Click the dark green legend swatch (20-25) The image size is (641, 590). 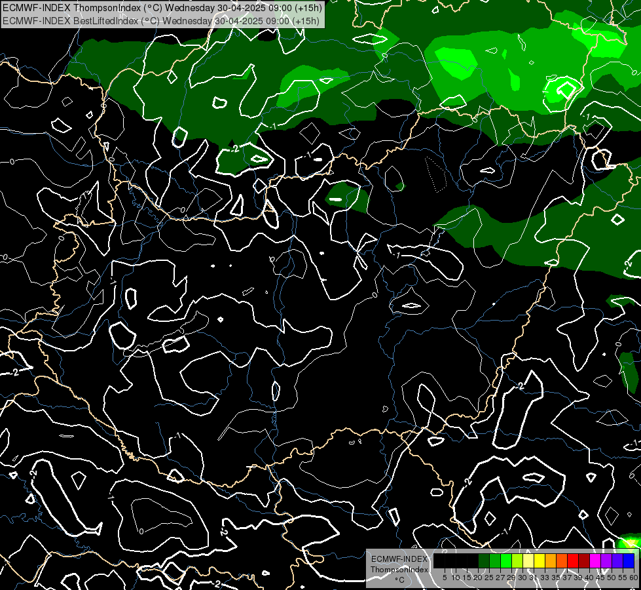(x=484, y=561)
